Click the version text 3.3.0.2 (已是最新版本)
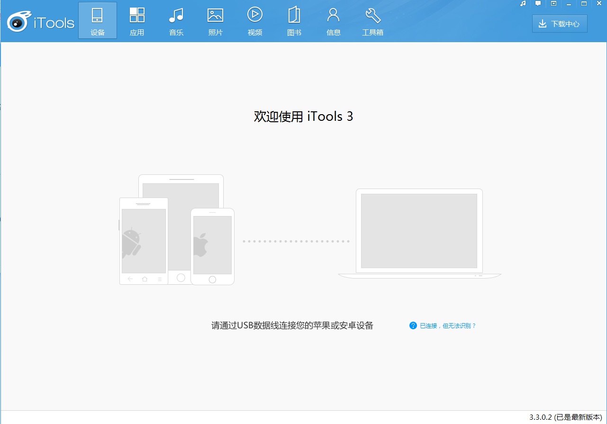The image size is (607, 424). (566, 417)
